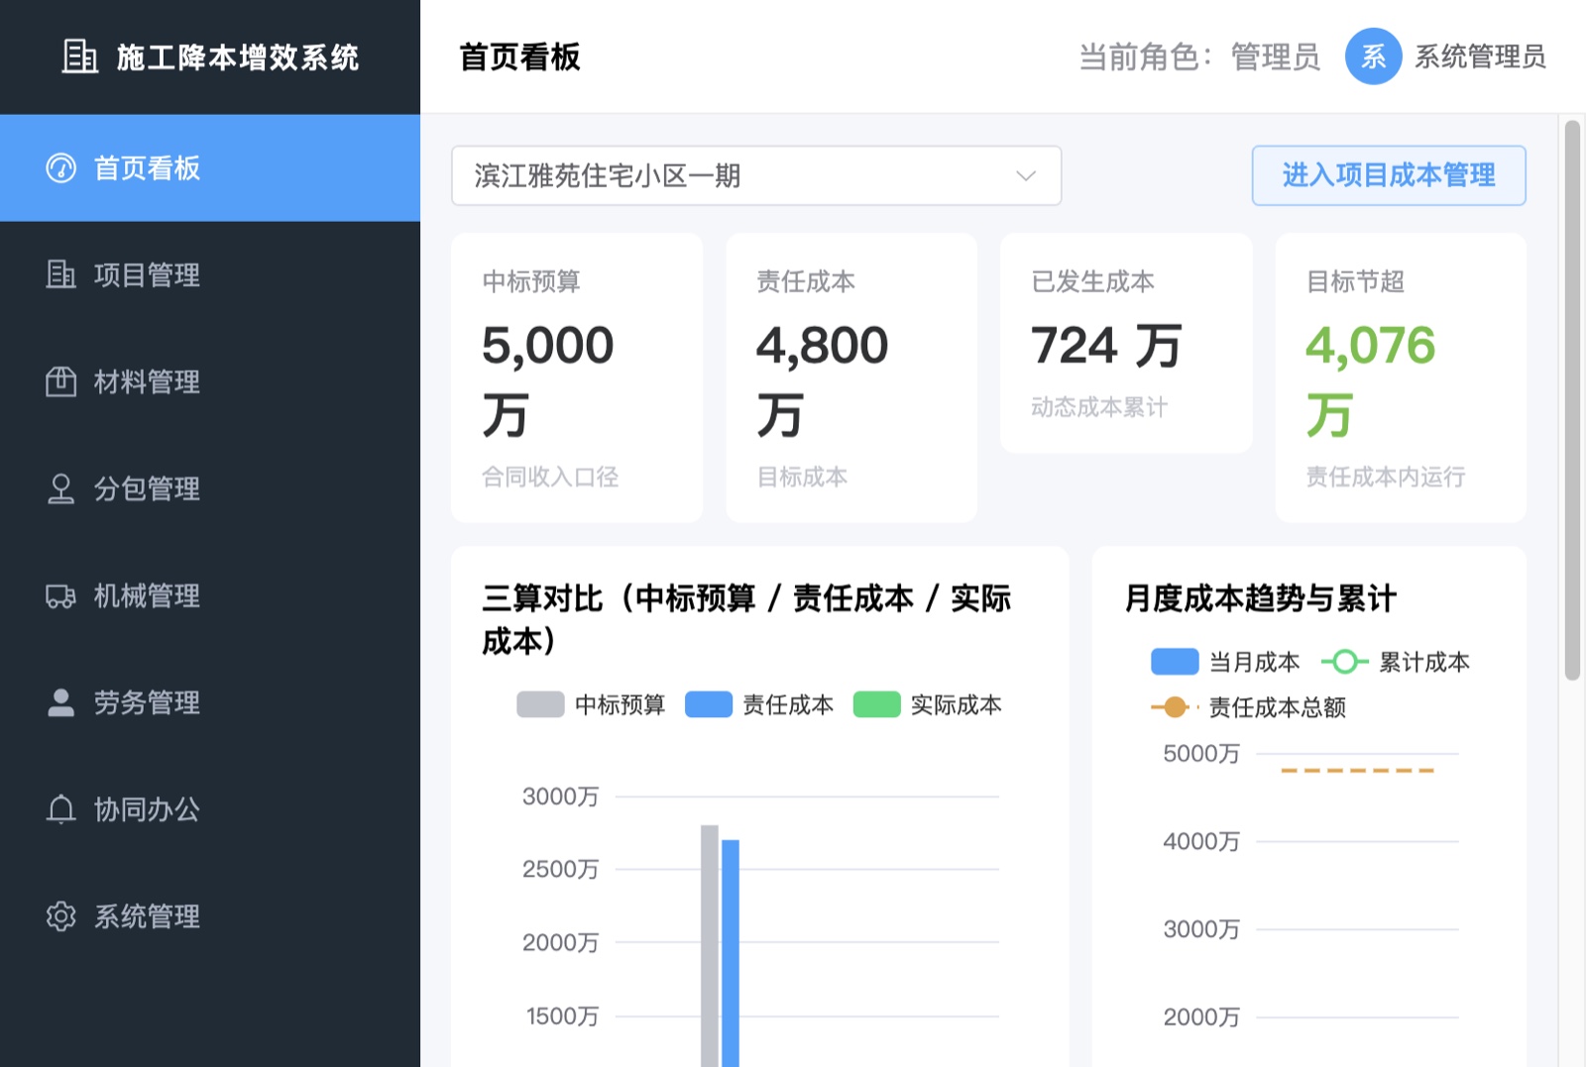
Task: Click the green 实际成本 legend color swatch
Action: tap(877, 704)
